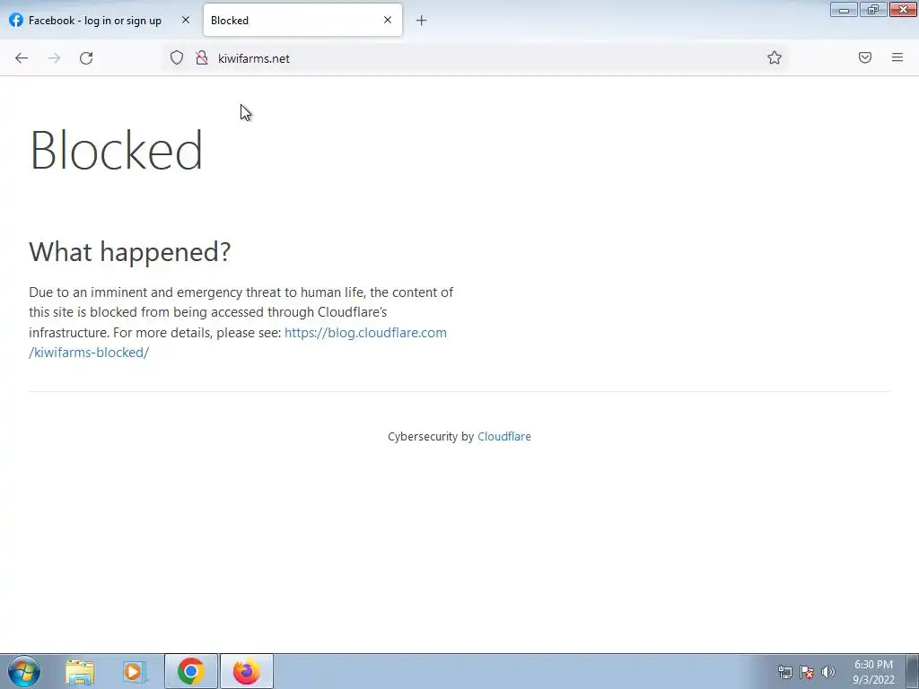Open a new tab with plus button
This screenshot has width=919, height=689.
click(x=422, y=21)
